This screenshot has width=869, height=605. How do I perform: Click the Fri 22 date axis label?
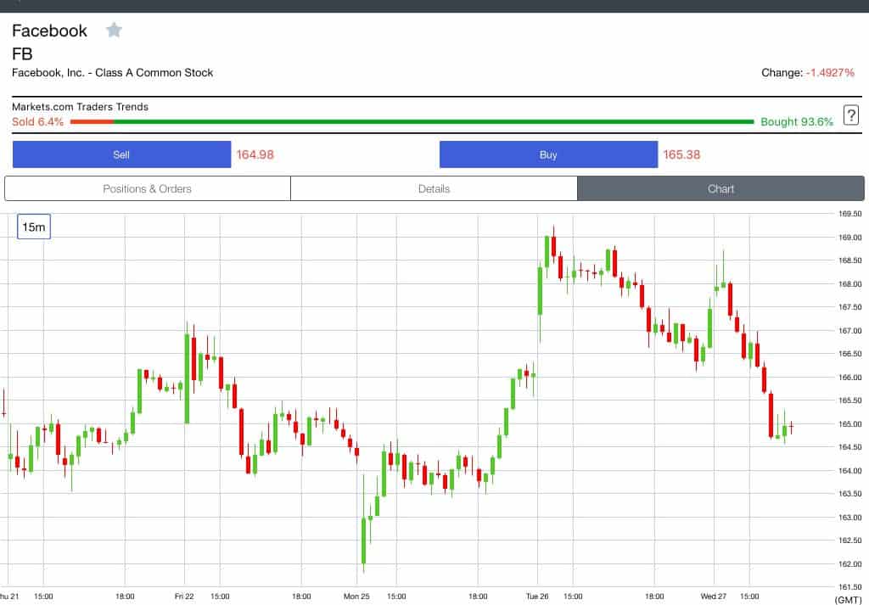184,597
